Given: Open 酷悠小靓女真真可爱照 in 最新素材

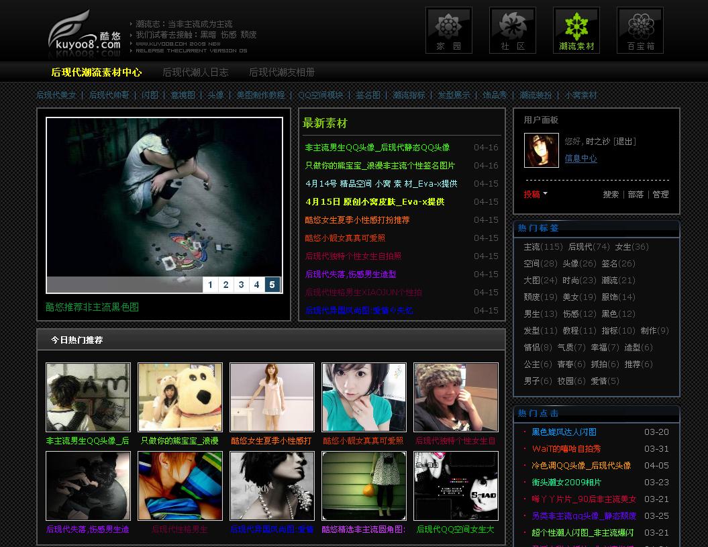Looking at the screenshot, I should pyautogui.click(x=345, y=238).
